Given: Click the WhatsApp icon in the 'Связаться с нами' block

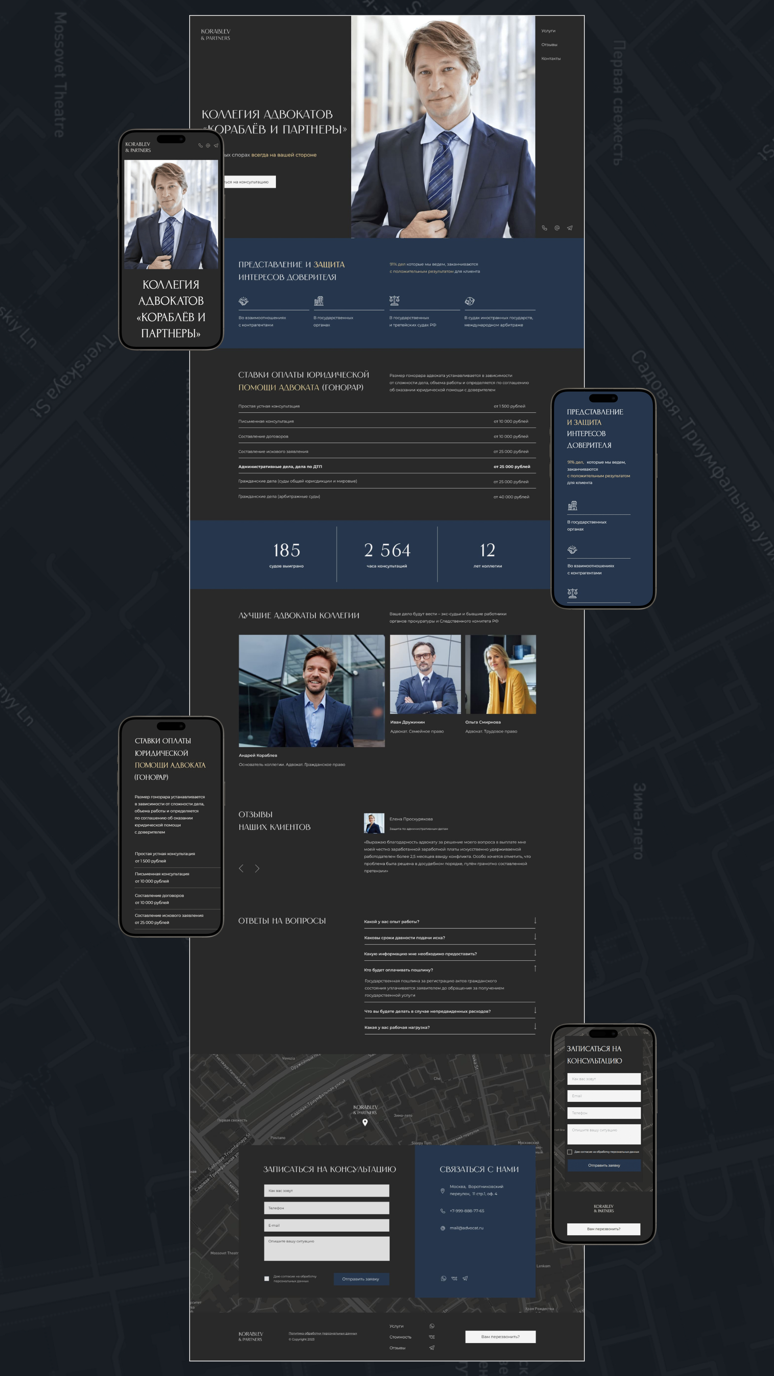Looking at the screenshot, I should pos(443,1278).
